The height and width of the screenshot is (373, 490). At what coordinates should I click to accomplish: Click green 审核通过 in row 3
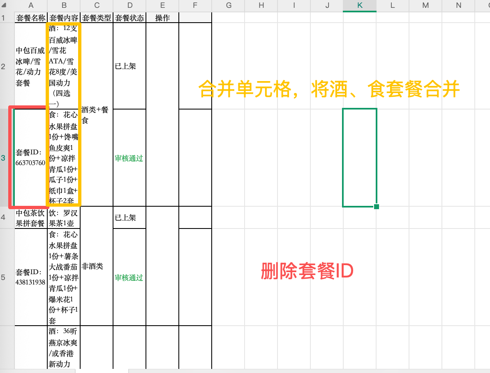[x=129, y=159]
